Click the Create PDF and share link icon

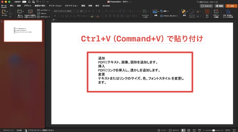point(228,12)
